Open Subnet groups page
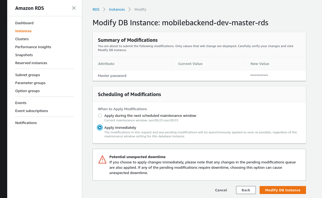 (27, 75)
